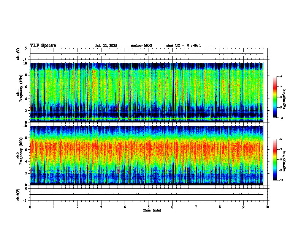The width and height of the screenshot is (301, 232).
Task: Click the 'ch.3(V)' waveform axis label
Action: 18,194
